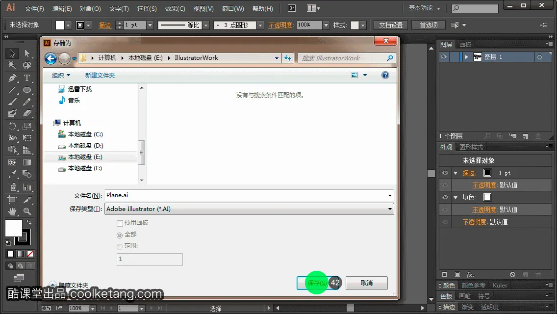The image size is (557, 314).
Task: Select the Eraser tool
Action: click(x=27, y=113)
